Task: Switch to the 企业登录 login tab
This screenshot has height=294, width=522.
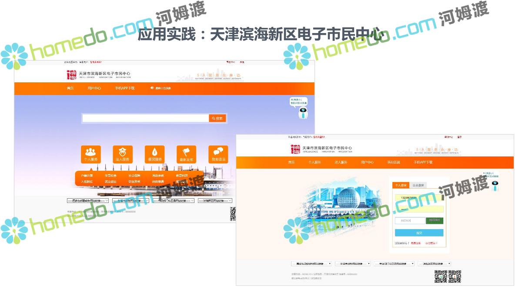Action: (x=418, y=185)
